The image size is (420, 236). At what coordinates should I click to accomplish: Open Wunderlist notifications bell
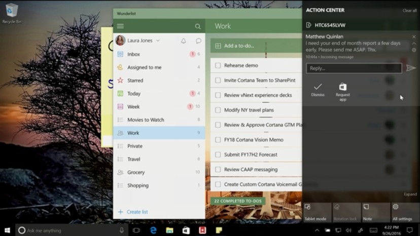[184, 41]
